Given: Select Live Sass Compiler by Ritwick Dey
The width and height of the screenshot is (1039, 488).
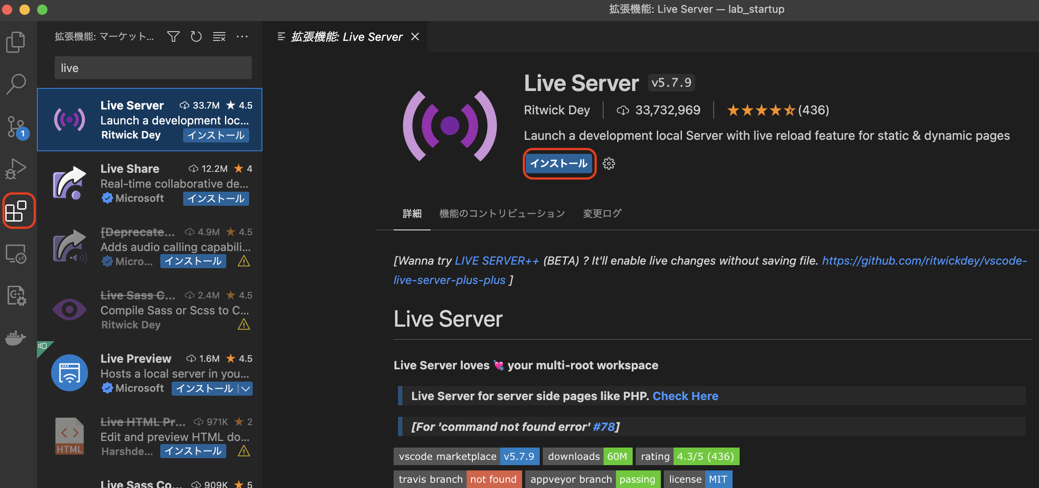Looking at the screenshot, I should (150, 310).
